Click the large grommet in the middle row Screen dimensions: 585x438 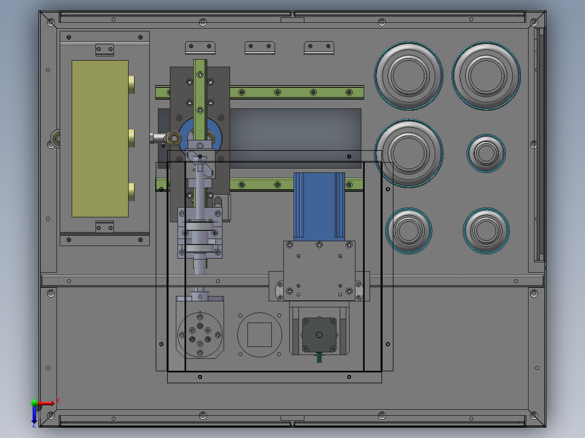(409, 153)
